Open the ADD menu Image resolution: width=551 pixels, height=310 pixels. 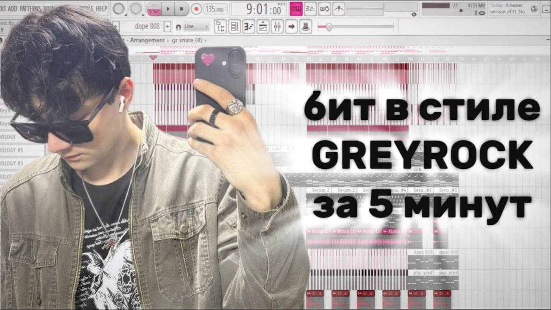[13, 8]
